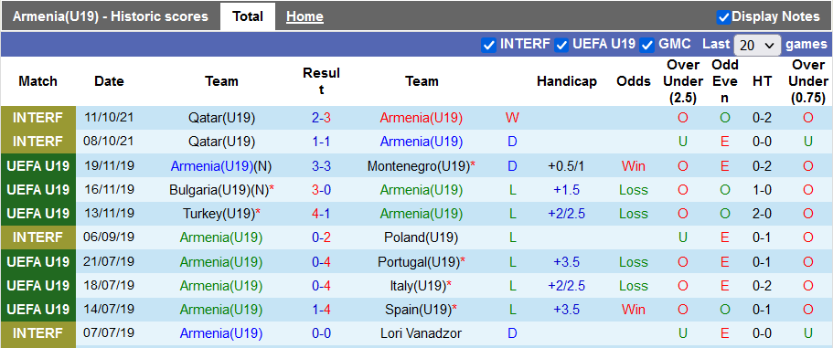Click the Odds column header

tap(634, 81)
